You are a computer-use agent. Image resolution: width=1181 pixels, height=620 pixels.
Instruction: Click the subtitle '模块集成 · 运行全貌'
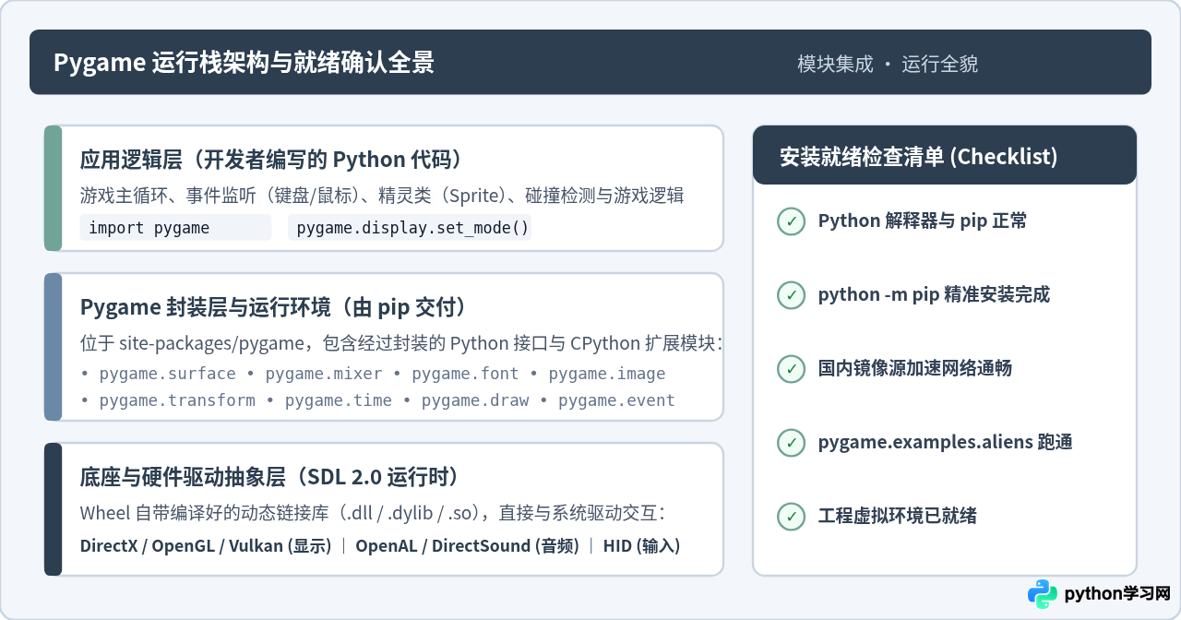tap(888, 64)
